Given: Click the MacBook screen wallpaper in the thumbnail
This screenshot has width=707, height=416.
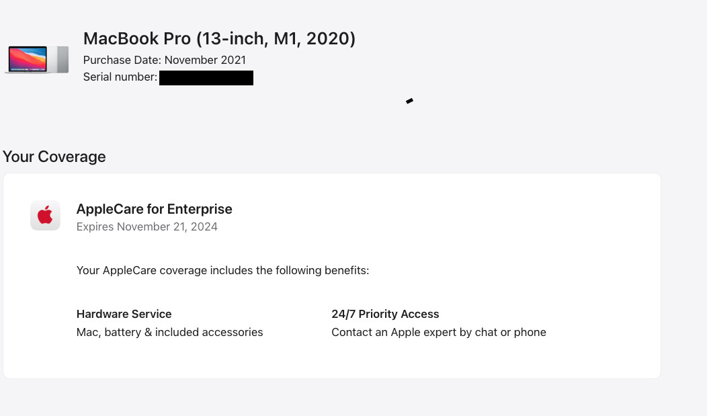Looking at the screenshot, I should click(28, 58).
